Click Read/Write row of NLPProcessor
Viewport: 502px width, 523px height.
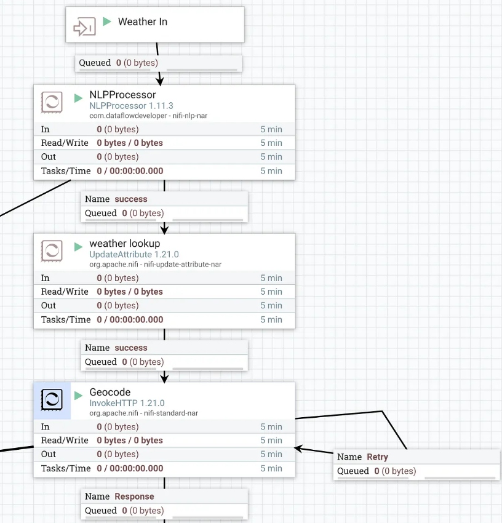[x=164, y=143]
